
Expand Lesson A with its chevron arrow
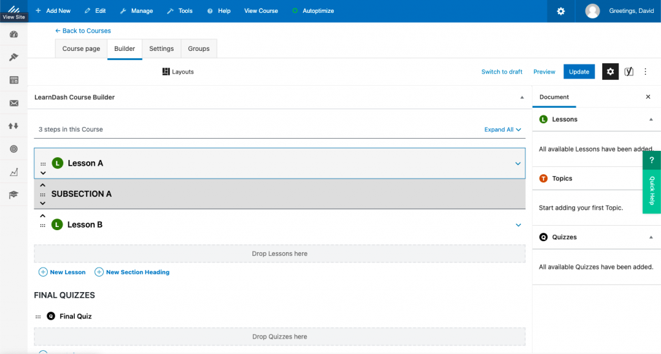click(x=518, y=164)
